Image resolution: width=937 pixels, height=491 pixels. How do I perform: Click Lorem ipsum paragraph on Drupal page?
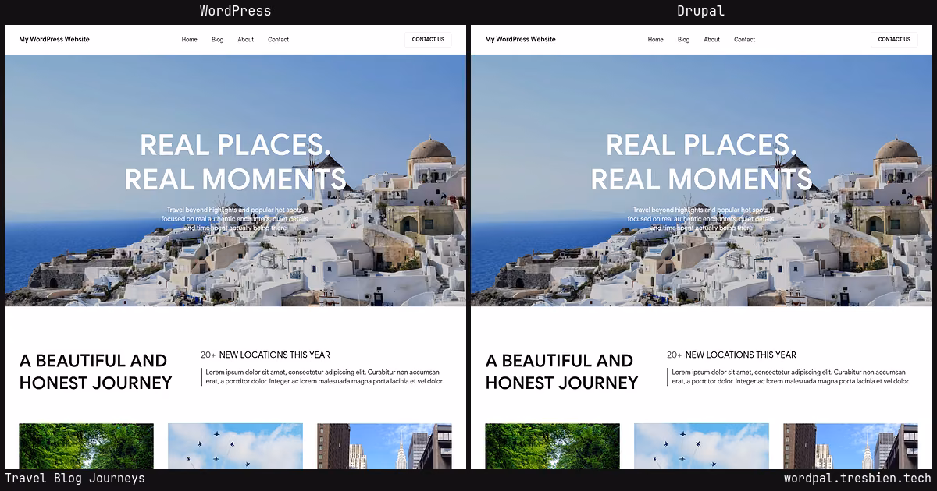(x=791, y=377)
